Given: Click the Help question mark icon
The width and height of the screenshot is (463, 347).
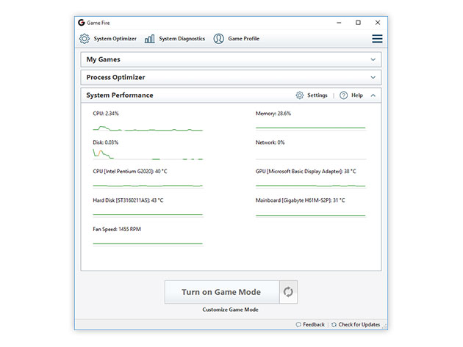Looking at the screenshot, I should click(343, 95).
